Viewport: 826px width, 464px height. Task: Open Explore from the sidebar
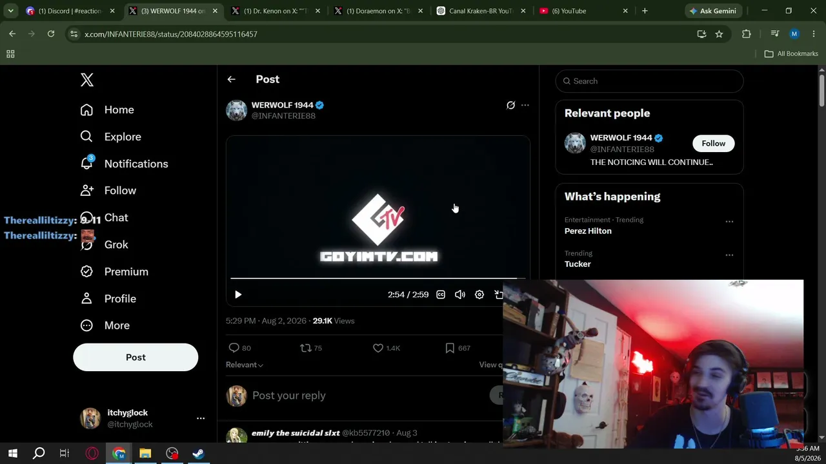point(110,137)
